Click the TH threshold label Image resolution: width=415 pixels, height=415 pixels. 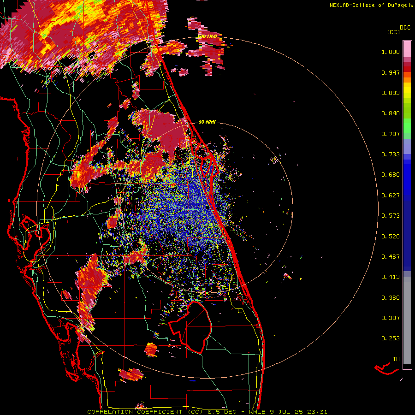pos(396,359)
